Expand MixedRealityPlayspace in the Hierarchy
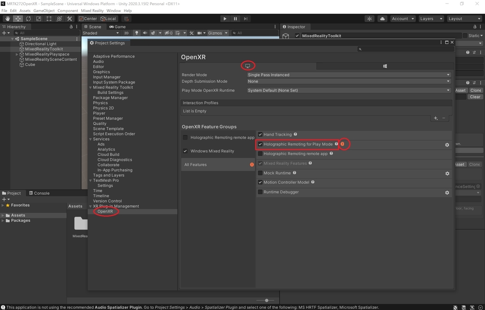 tap(17, 54)
